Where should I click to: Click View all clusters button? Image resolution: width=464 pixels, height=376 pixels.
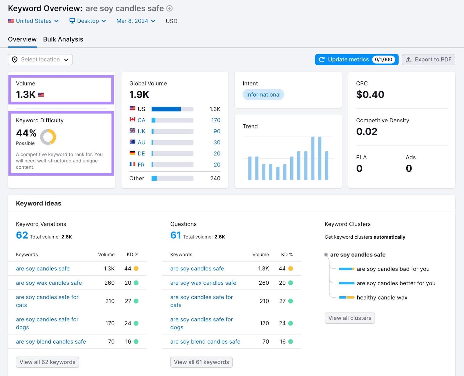[350, 318]
